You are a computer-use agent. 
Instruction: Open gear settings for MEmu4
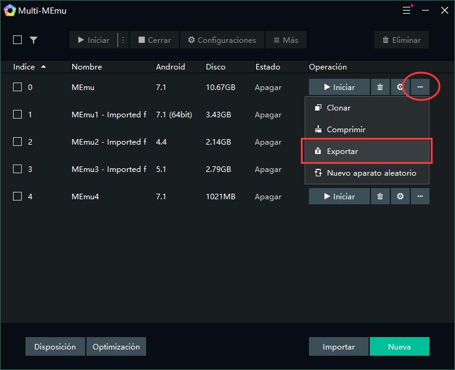tap(400, 196)
